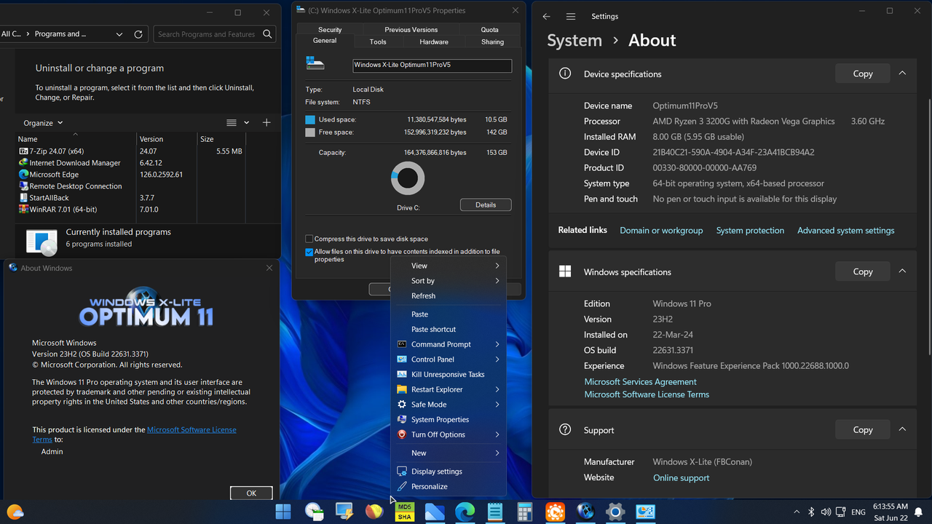Viewport: 932px width, 524px height.
Task: Collapse the Device specifications section
Action: click(x=902, y=73)
